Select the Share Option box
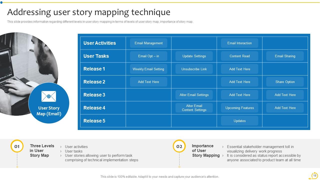 [285, 82]
